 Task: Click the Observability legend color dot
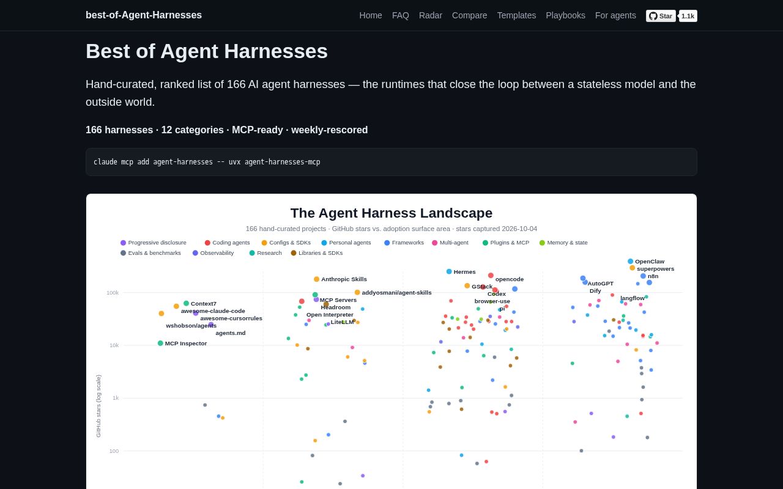click(x=195, y=253)
